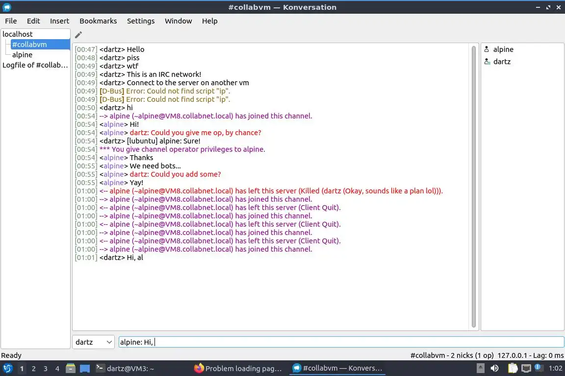The width and height of the screenshot is (565, 376).
Task: Click the Ready status bar text
Action: [11, 355]
